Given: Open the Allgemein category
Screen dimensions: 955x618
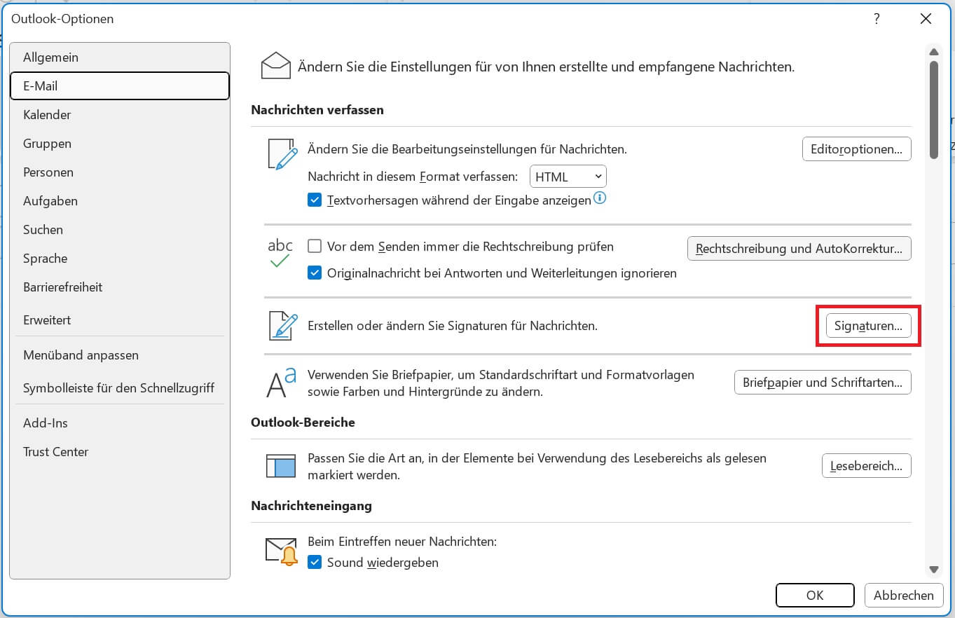Looking at the screenshot, I should [x=120, y=57].
